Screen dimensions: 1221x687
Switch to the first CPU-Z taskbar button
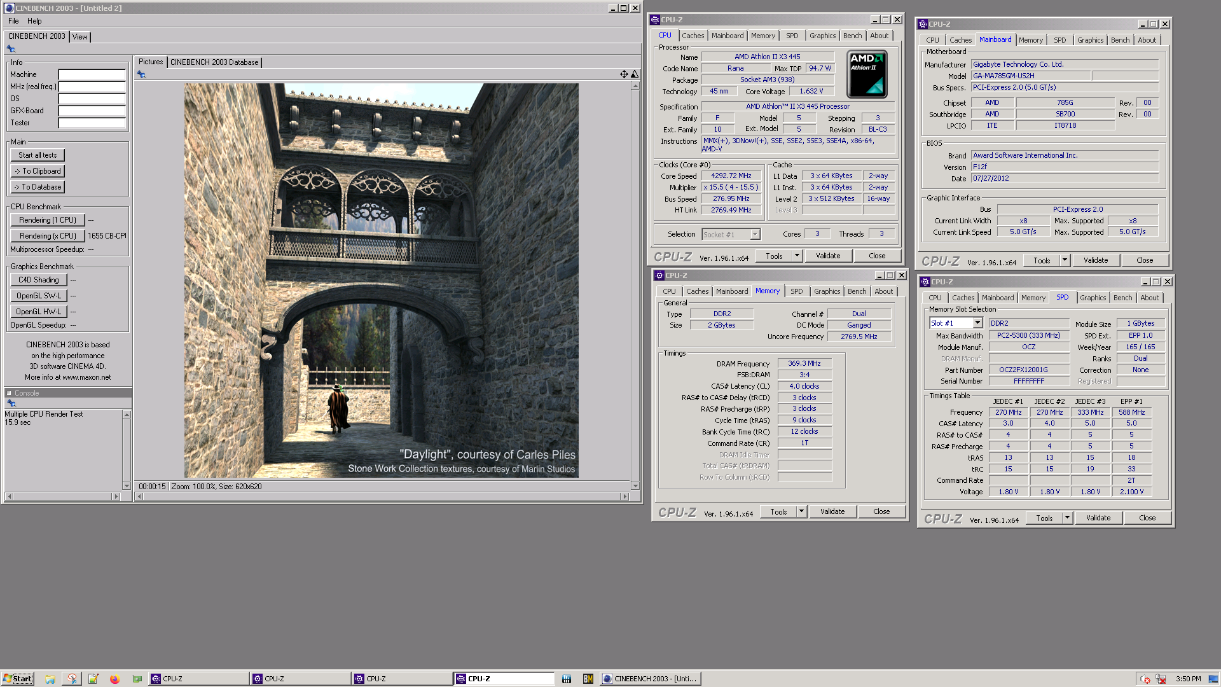coord(198,679)
